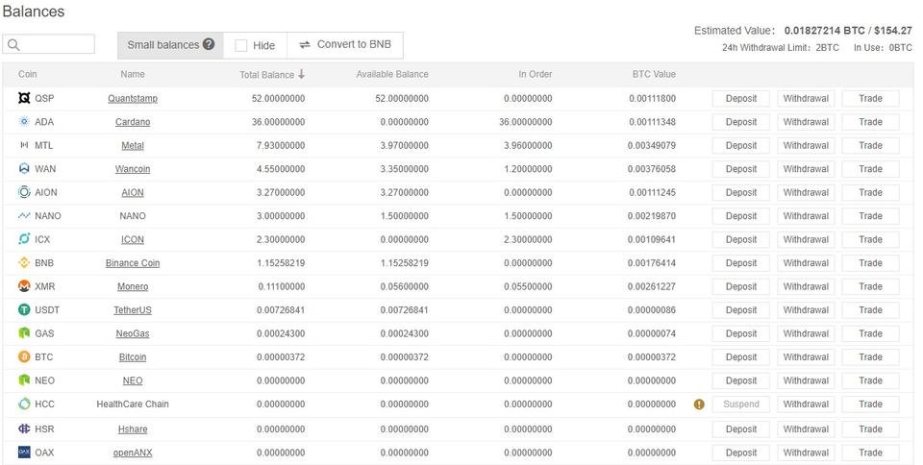The image size is (923, 465).
Task: Click the In Order column header
Action: point(536,74)
